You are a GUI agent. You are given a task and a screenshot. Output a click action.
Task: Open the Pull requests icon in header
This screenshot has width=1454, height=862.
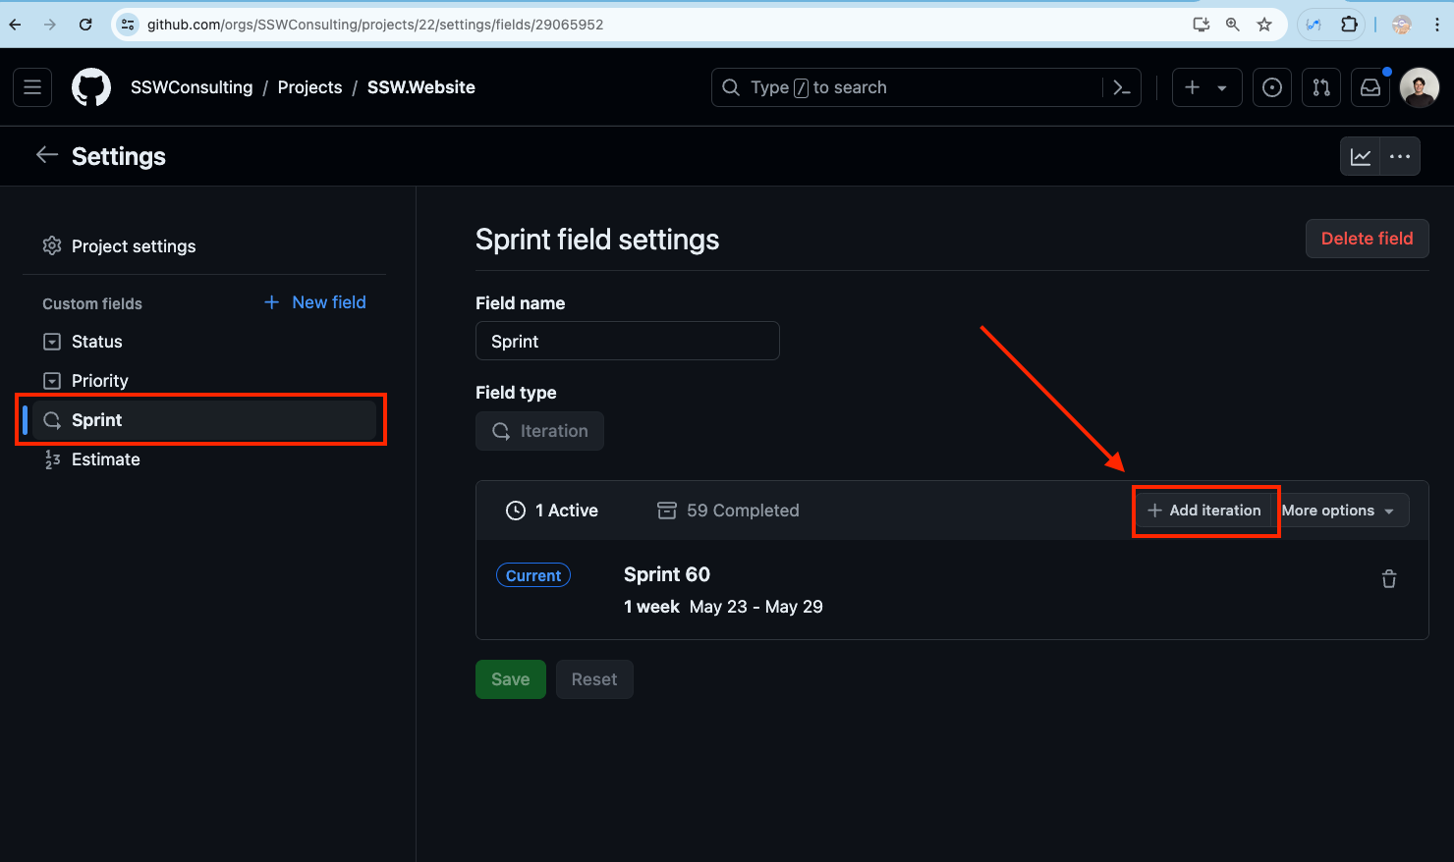1320,87
